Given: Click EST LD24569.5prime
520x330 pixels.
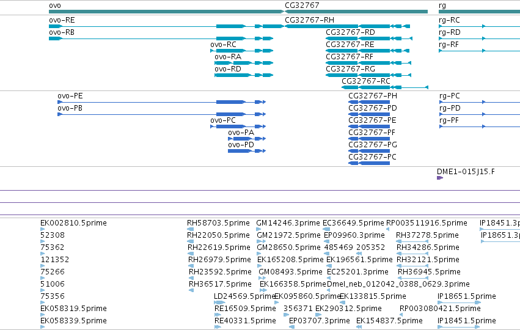Looking at the screenshot, I should point(245,296).
